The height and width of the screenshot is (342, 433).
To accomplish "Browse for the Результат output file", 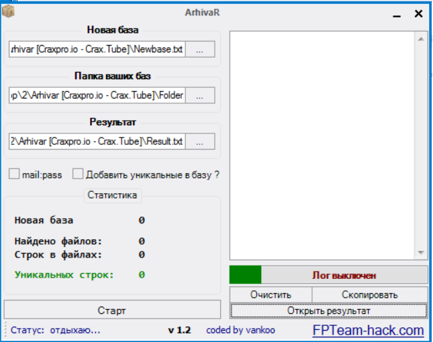I will [x=199, y=141].
